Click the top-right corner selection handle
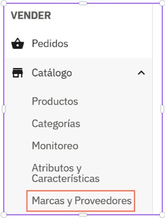This screenshot has height=218, width=165. (x=162, y=3)
